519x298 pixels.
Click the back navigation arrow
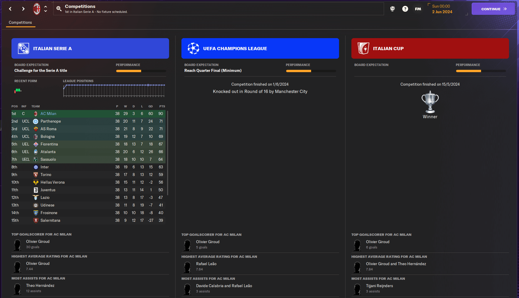point(10,9)
